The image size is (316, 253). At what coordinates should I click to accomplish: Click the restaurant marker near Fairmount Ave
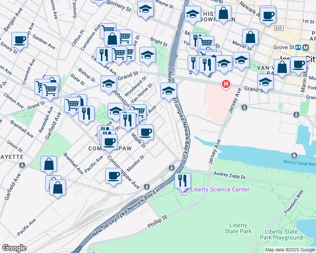[104, 57]
